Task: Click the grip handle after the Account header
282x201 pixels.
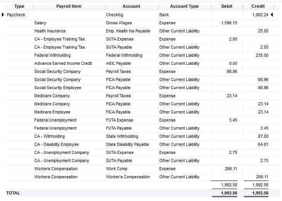Action: point(158,7)
